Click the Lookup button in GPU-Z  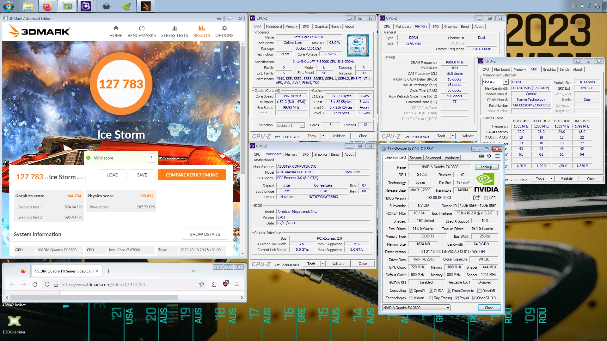click(x=487, y=167)
